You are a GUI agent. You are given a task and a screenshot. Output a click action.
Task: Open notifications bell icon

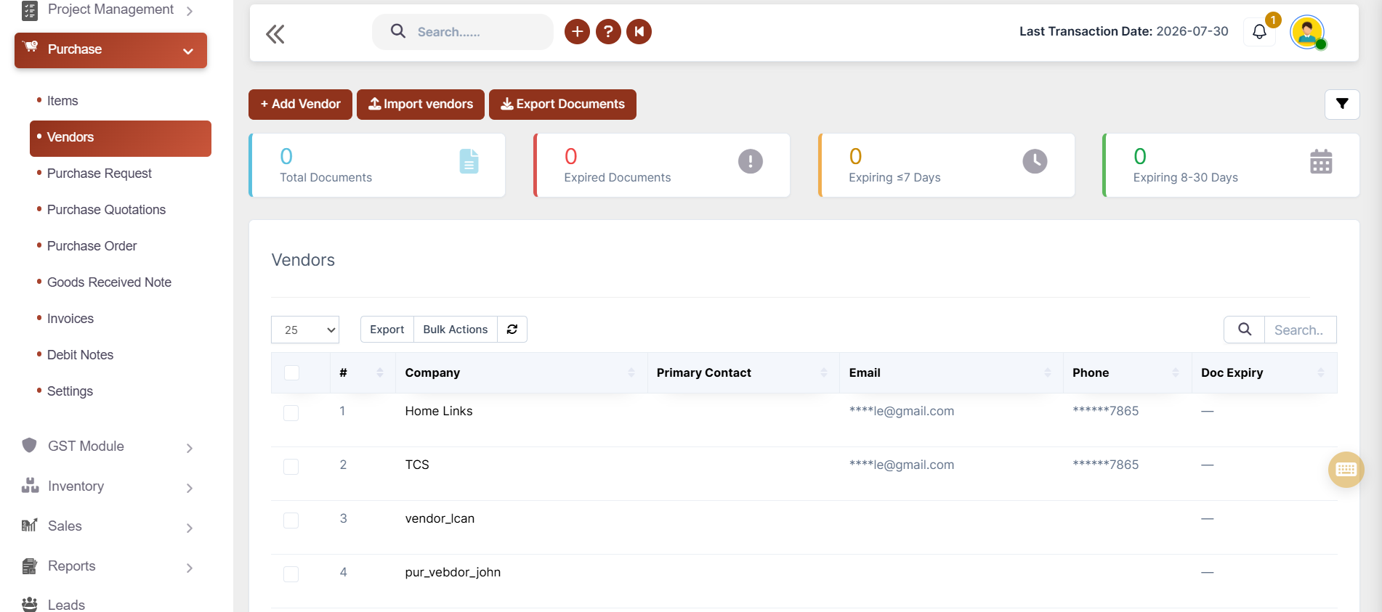(x=1259, y=32)
